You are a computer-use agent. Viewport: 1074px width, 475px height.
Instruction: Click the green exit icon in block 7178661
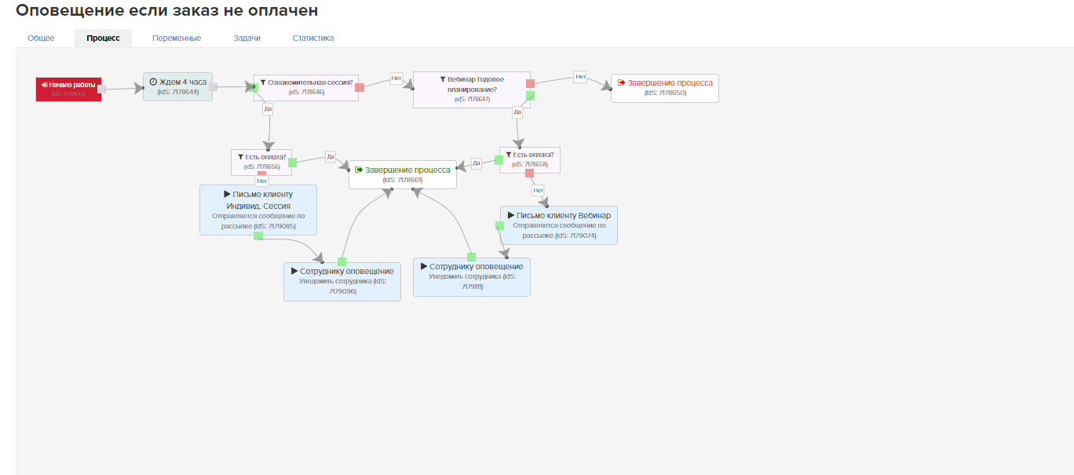tap(359, 170)
